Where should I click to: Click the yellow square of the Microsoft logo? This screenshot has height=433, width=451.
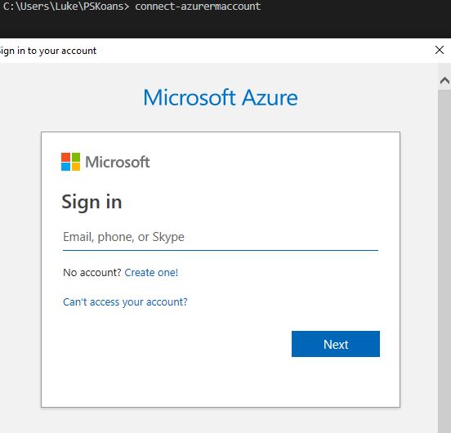76,167
